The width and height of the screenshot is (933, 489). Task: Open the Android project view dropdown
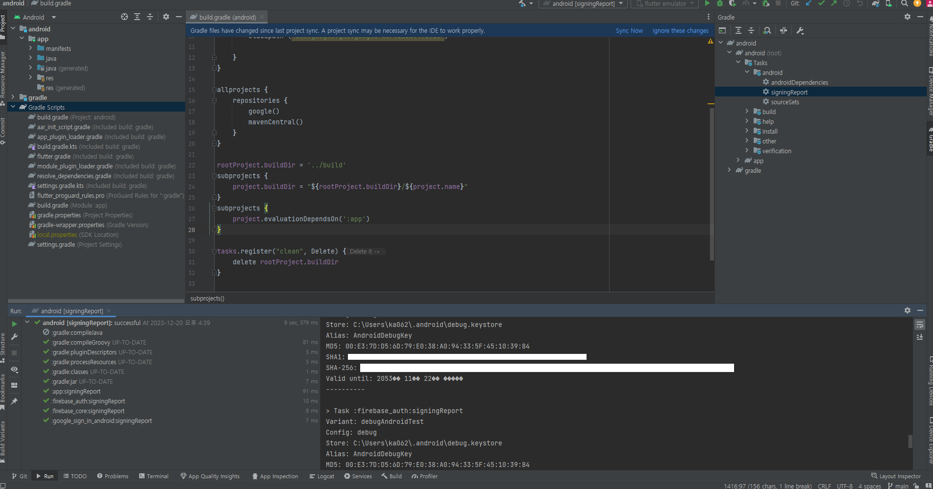coord(34,17)
